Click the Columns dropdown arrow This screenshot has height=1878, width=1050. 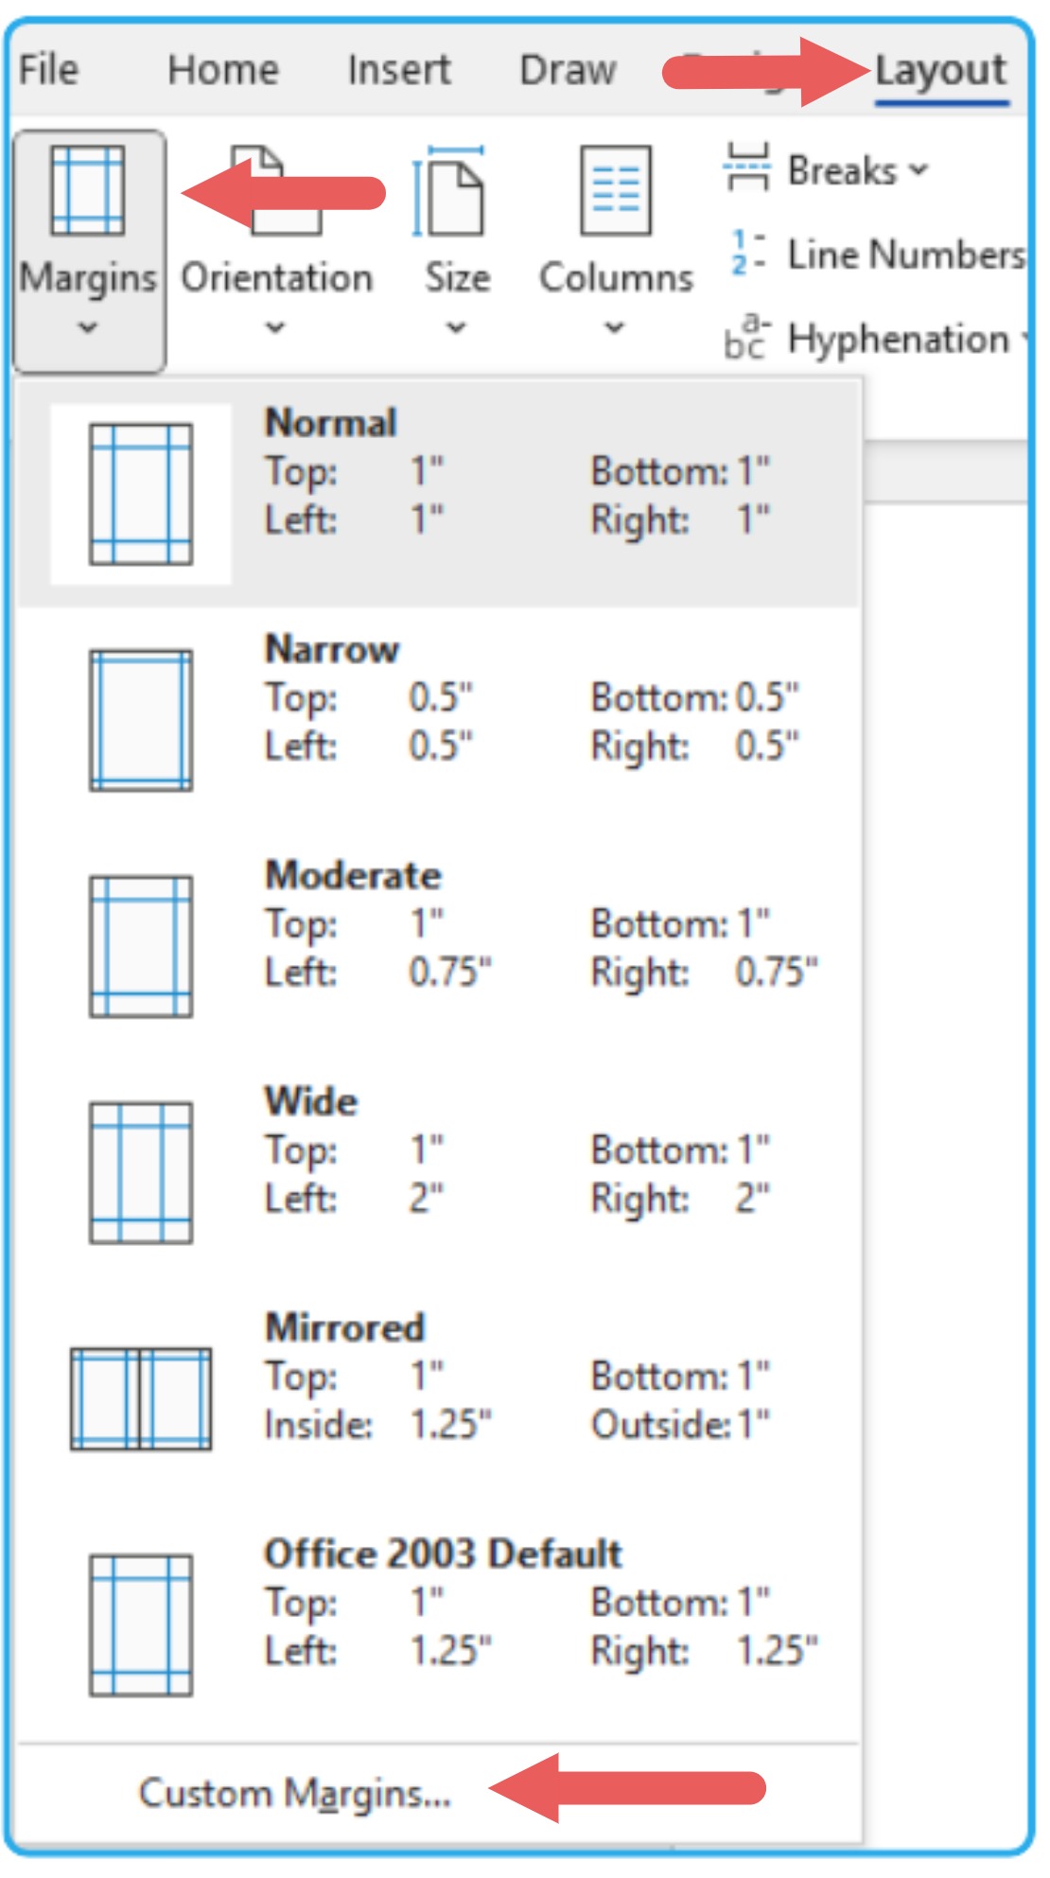coord(613,329)
